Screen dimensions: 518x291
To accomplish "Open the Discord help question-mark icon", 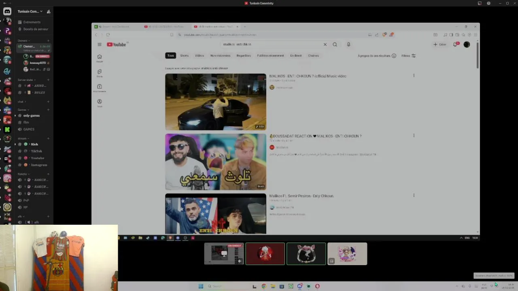I will [x=488, y=3].
